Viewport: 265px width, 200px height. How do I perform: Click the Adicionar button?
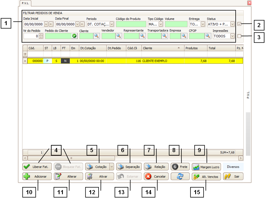pyautogui.click(x=37, y=176)
